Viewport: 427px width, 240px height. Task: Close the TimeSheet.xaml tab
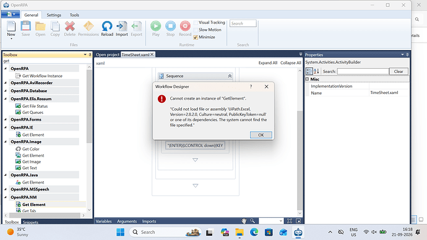click(x=152, y=54)
